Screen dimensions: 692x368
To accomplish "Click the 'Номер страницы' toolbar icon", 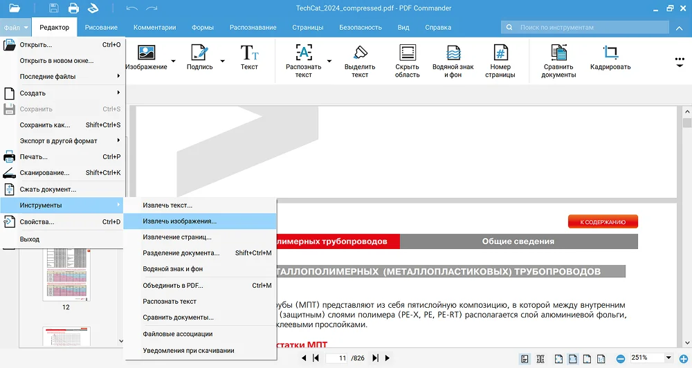I will (500, 61).
